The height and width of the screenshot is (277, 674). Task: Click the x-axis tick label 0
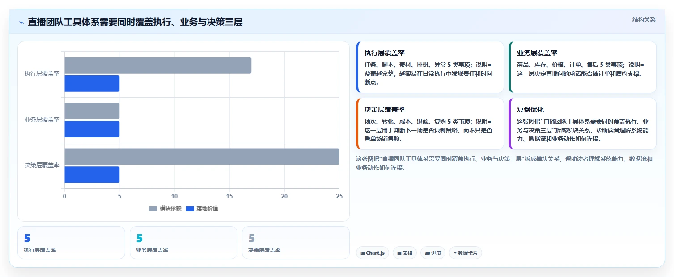(x=64, y=196)
